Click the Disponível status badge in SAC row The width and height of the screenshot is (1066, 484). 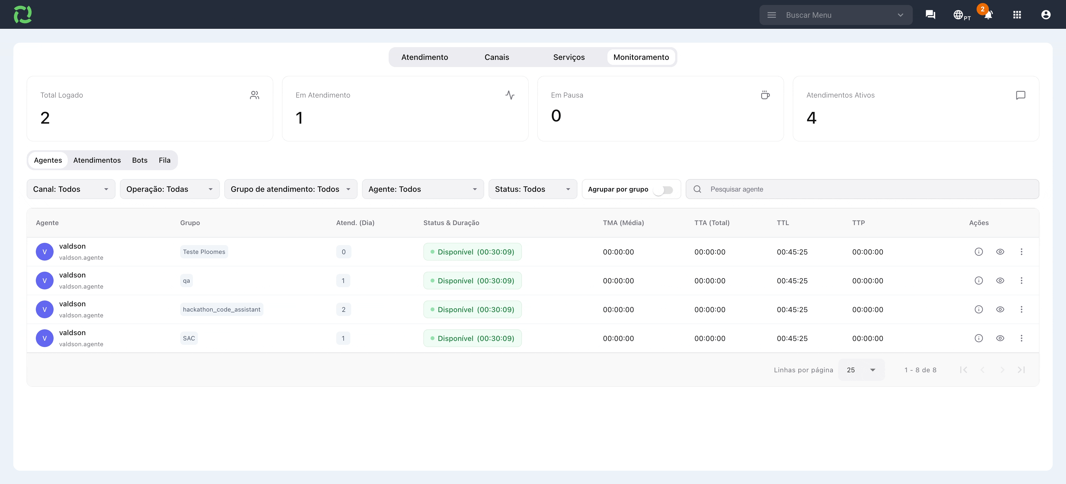472,338
